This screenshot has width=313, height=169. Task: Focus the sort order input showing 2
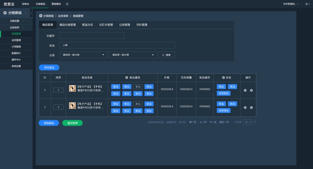coord(58,107)
